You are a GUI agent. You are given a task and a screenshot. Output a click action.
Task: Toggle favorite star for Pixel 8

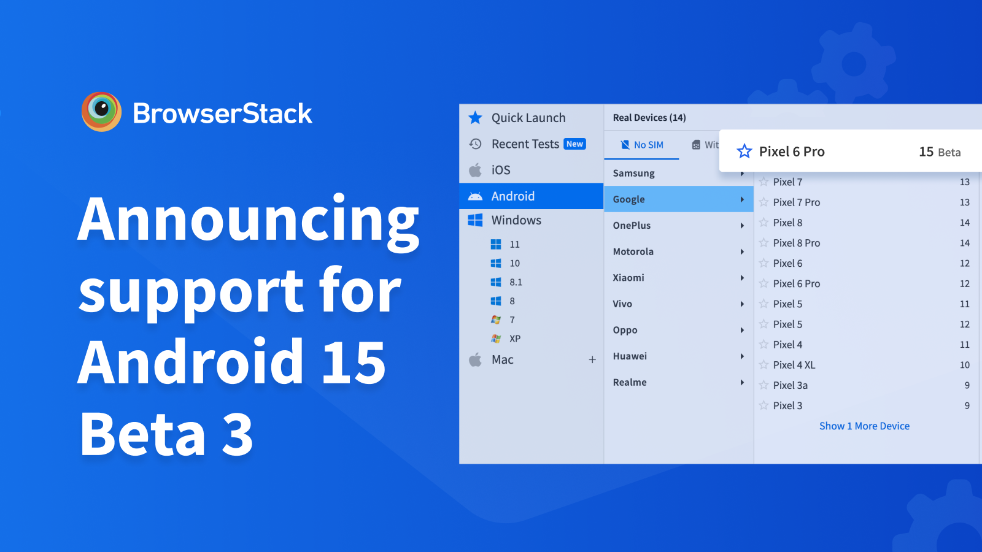click(x=764, y=223)
